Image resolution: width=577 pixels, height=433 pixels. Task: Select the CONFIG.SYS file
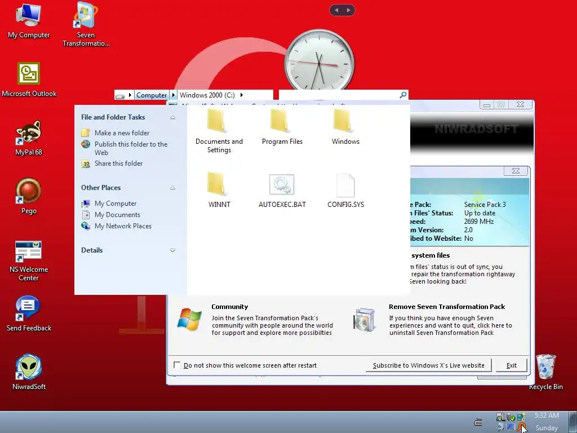point(345,191)
